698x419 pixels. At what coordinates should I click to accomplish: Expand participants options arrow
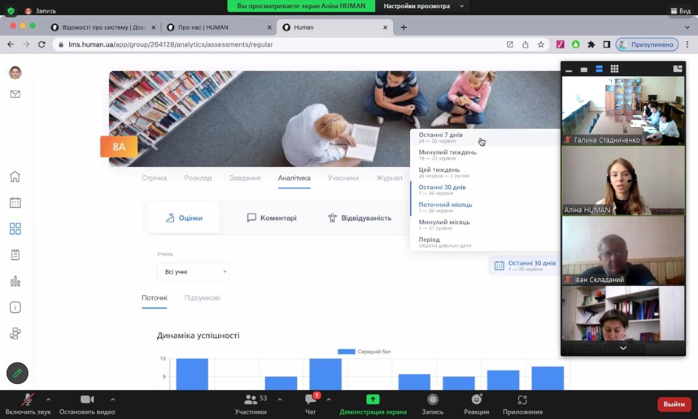tap(280, 399)
